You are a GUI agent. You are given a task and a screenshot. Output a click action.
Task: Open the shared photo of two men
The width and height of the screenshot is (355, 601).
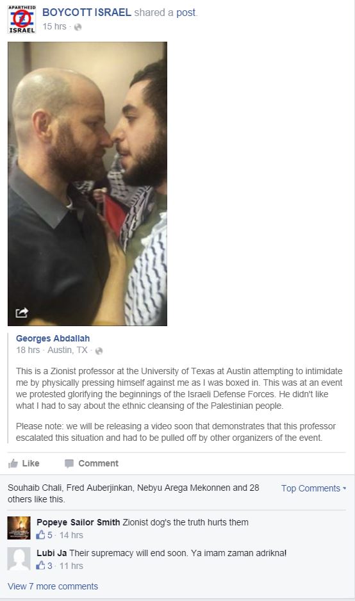(x=87, y=184)
